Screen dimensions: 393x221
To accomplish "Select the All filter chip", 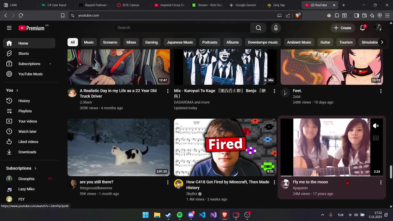I will coord(73,42).
